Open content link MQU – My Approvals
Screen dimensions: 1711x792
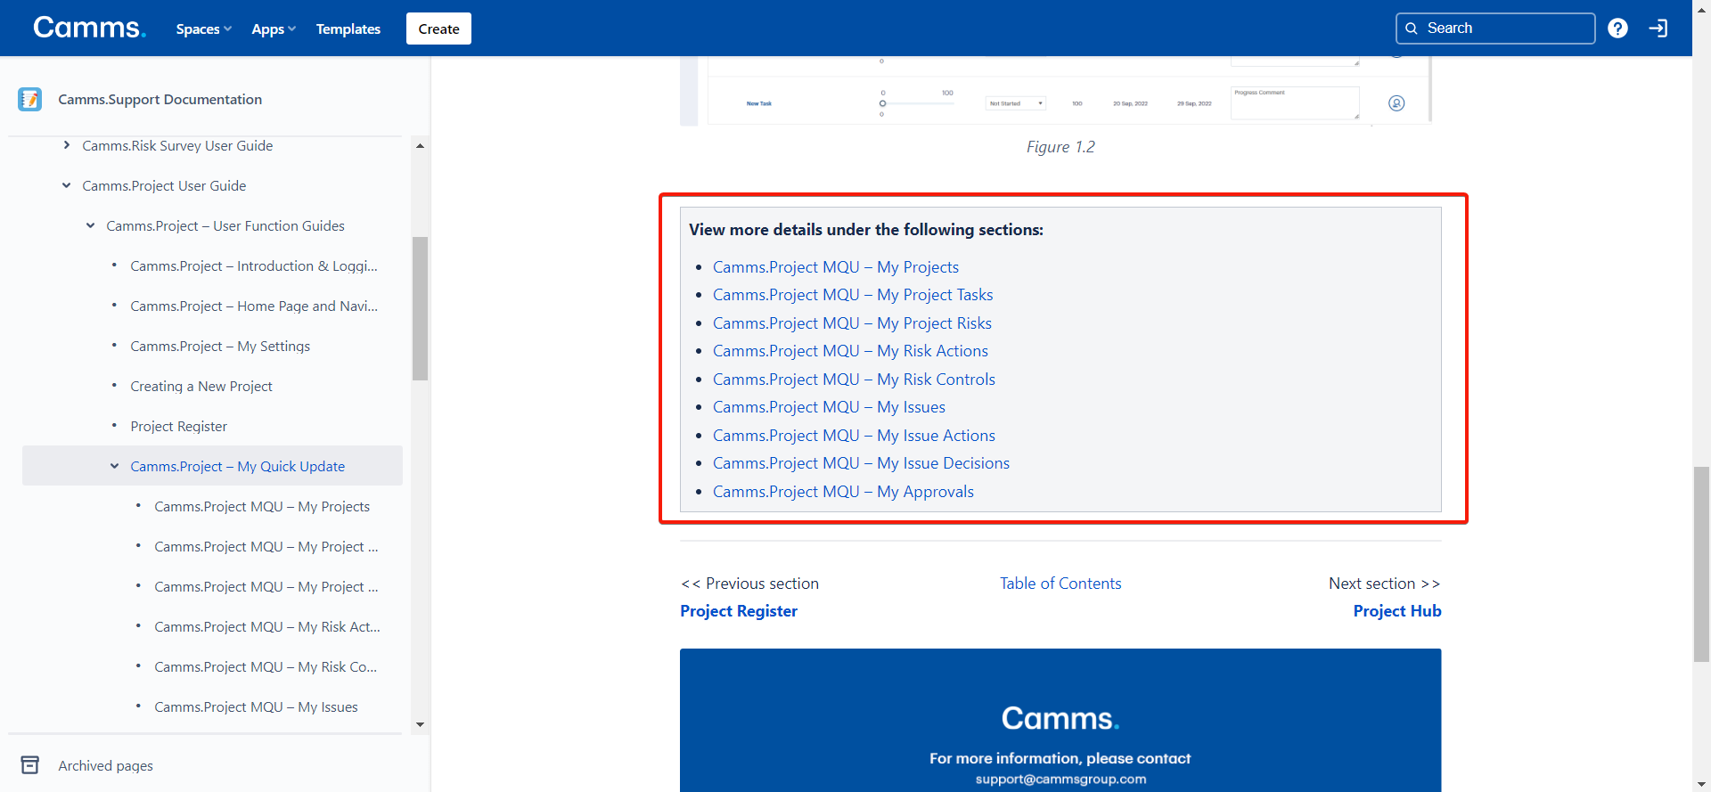(x=843, y=492)
